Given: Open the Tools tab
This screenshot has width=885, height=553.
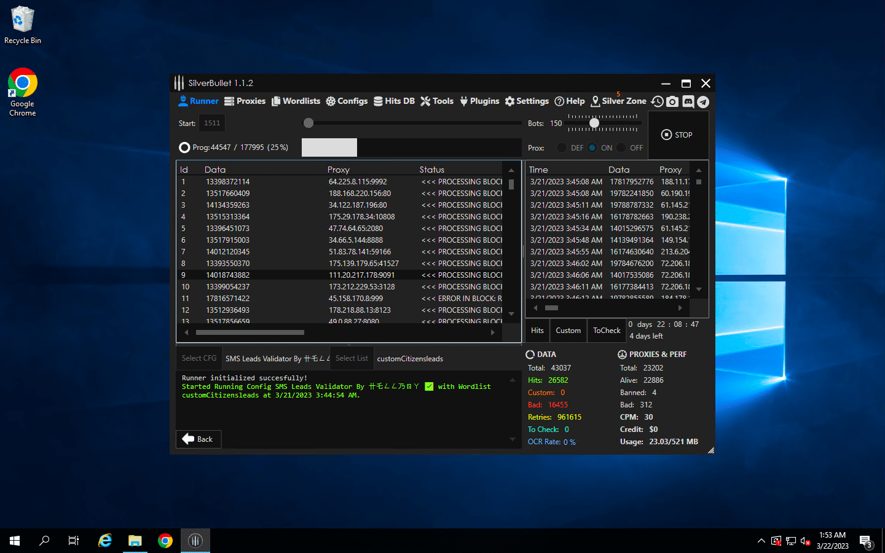Looking at the screenshot, I should click(437, 101).
